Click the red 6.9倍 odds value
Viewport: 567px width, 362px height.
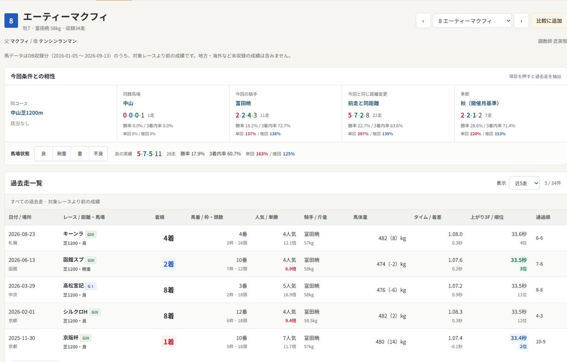pos(290,269)
